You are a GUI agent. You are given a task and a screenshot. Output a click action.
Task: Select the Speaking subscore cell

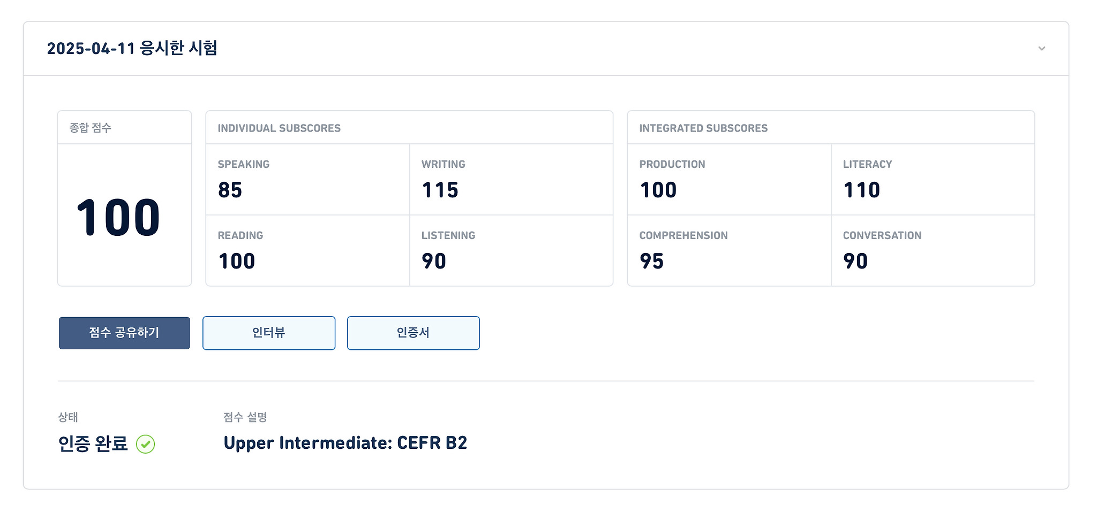tap(308, 180)
